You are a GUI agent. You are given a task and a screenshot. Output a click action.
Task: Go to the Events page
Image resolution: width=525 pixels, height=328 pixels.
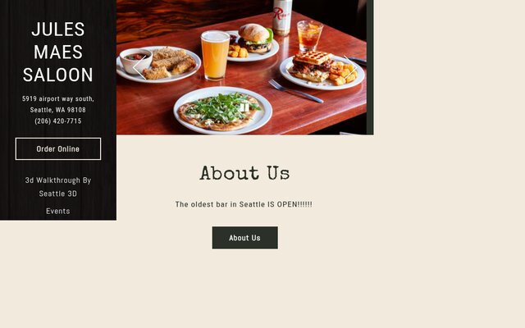click(x=58, y=212)
